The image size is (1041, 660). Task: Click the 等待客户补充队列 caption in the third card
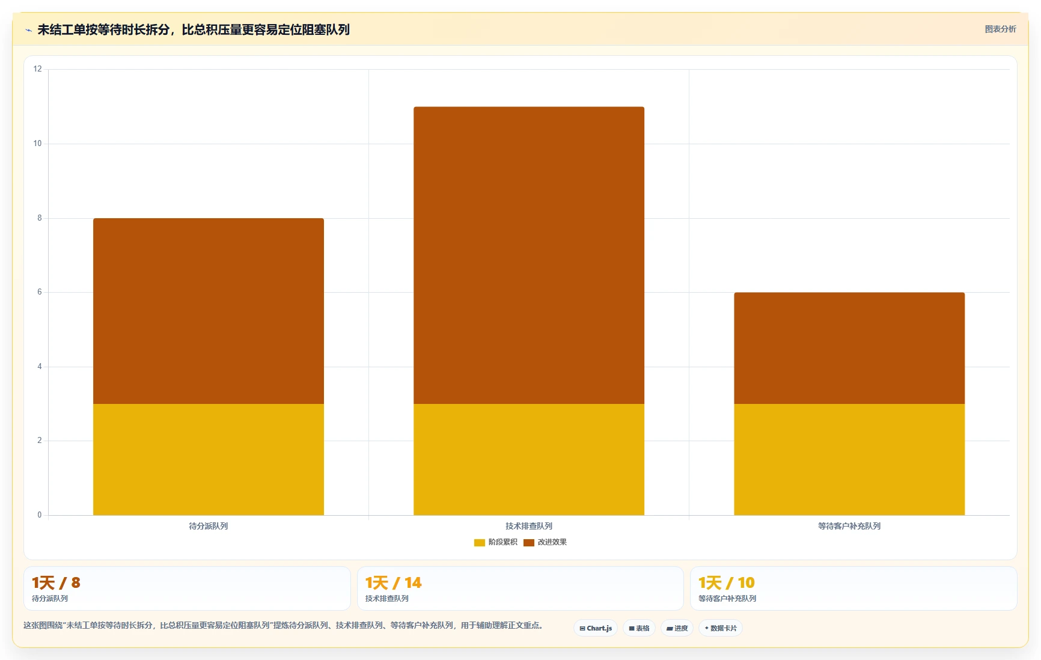point(727,599)
